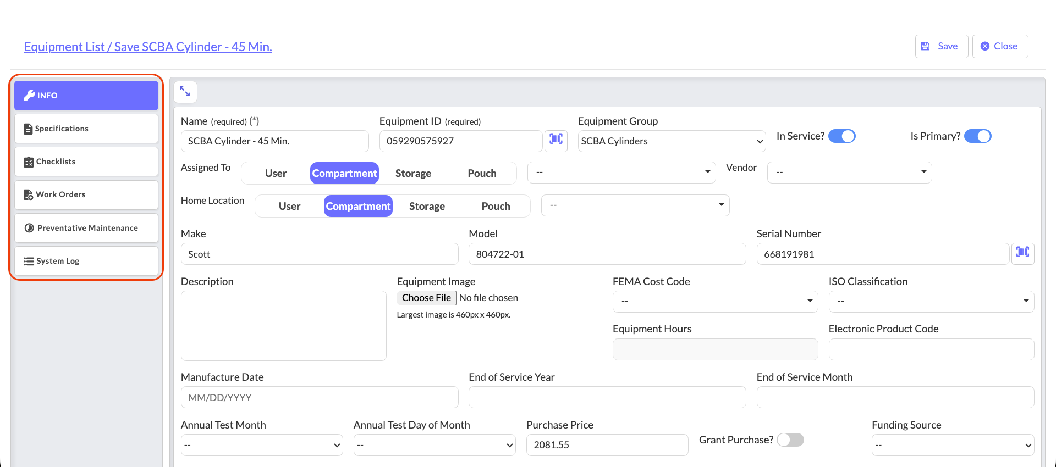Screen dimensions: 1056x467
Task: Select Storage in Home Location options
Action: pos(427,206)
